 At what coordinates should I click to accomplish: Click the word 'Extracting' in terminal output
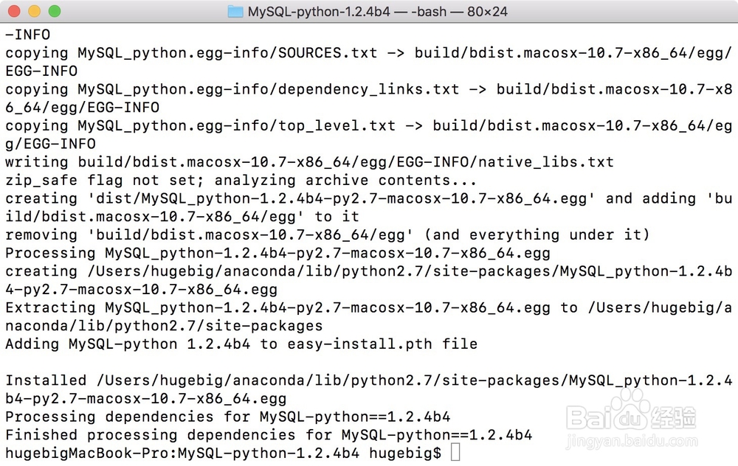pyautogui.click(x=50, y=307)
